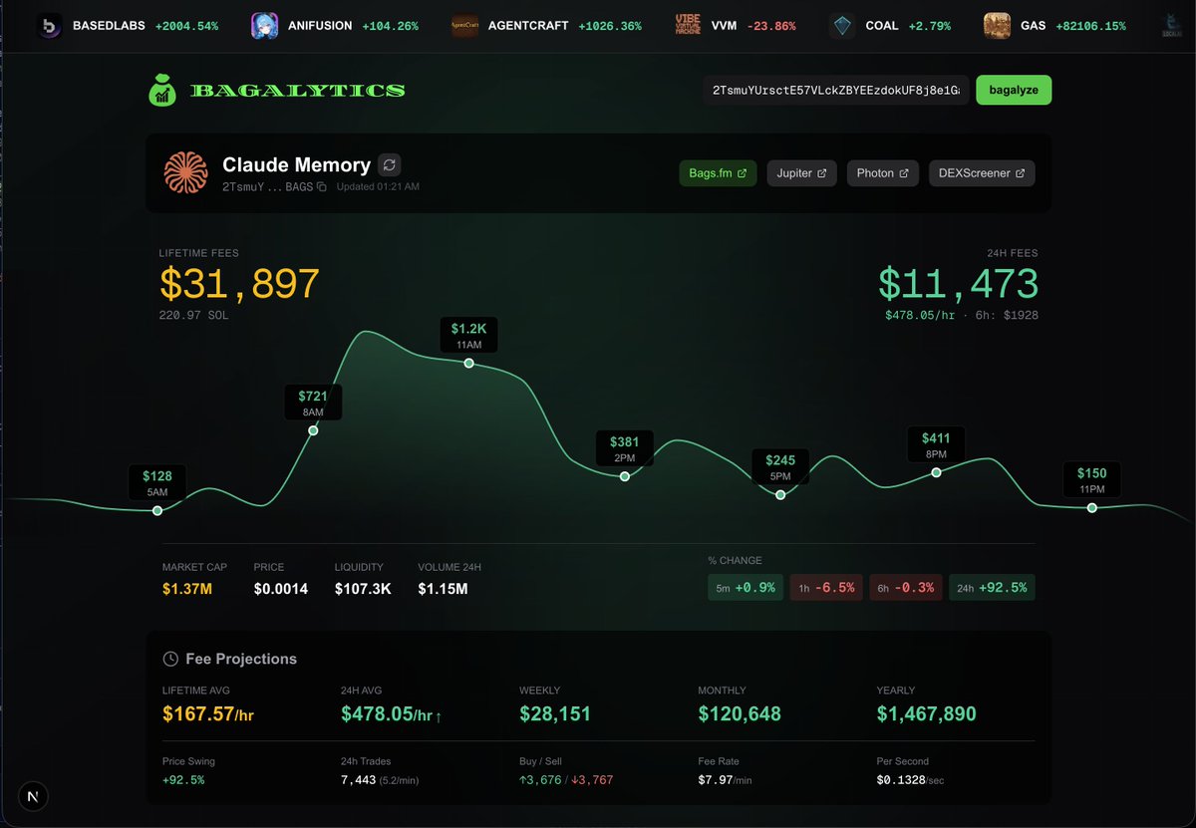Click the Updated 01:21 AM timestamp
The height and width of the screenshot is (828, 1196).
pos(378,187)
